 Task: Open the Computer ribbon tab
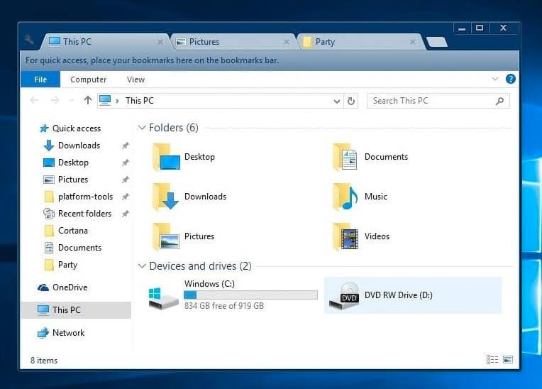click(x=88, y=80)
